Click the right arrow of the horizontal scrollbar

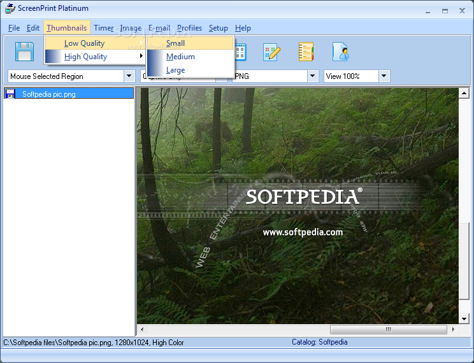[x=453, y=329]
